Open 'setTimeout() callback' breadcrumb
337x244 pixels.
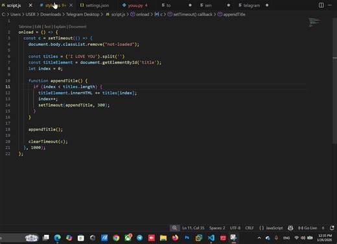coord(191,14)
